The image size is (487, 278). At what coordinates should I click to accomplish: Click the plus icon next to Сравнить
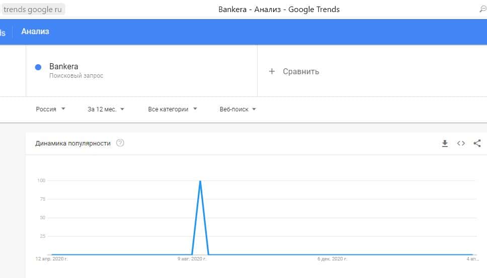[272, 71]
